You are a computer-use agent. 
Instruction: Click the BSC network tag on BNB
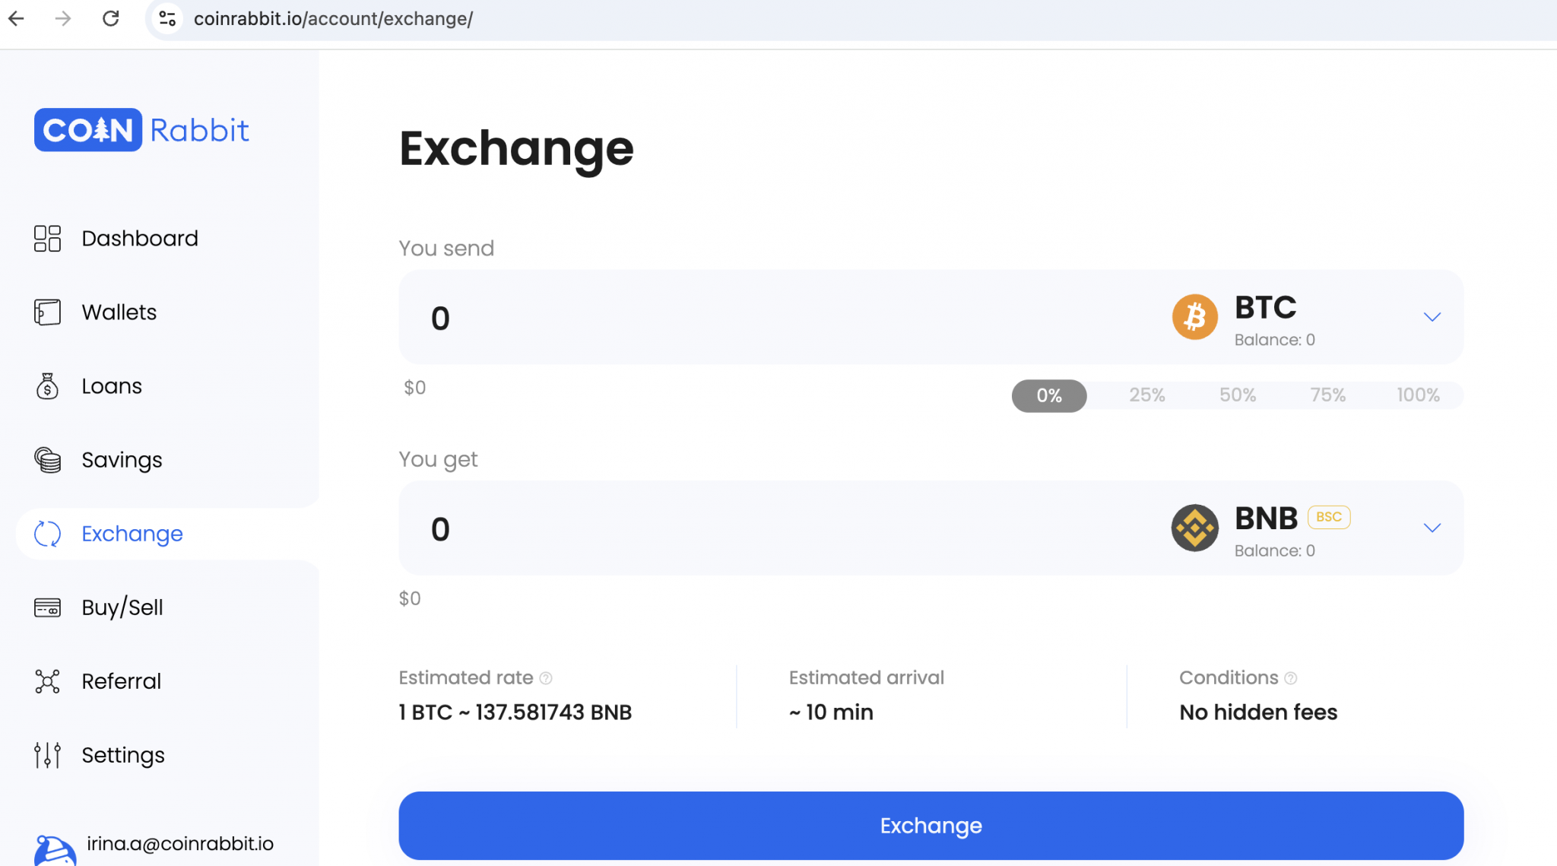pos(1329,517)
